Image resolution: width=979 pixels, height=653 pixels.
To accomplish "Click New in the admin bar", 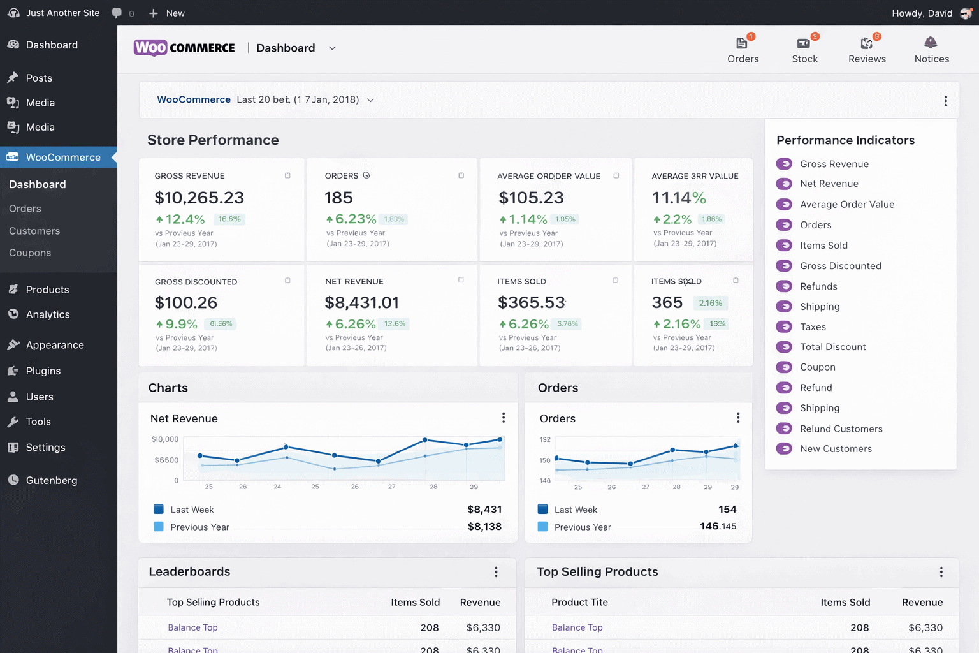I will point(166,13).
